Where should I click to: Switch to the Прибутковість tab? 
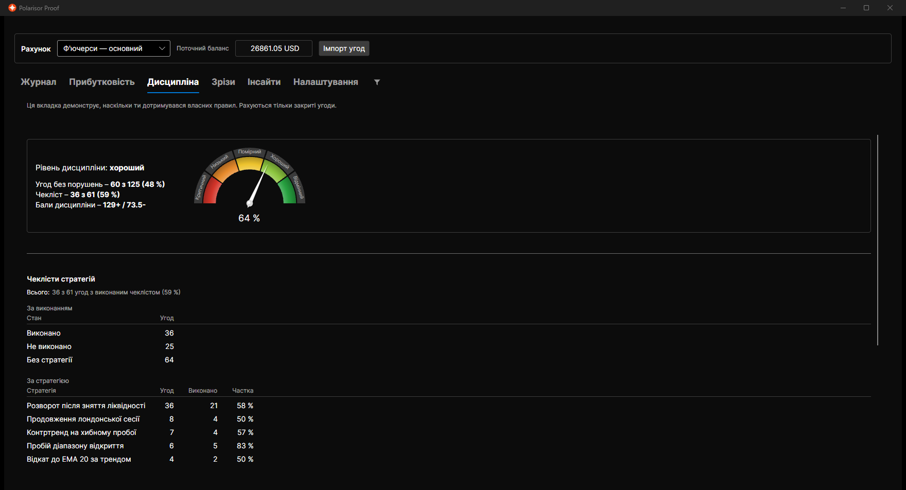click(102, 82)
